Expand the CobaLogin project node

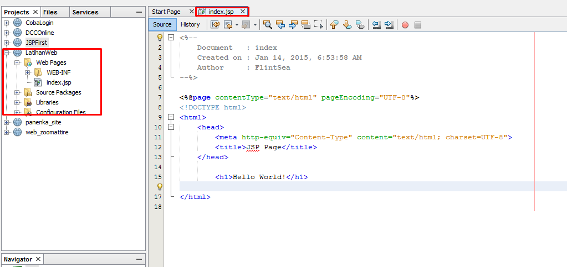[x=7, y=23]
